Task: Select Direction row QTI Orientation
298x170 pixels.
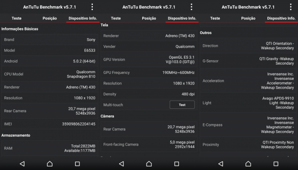Action: pyautogui.click(x=248, y=46)
